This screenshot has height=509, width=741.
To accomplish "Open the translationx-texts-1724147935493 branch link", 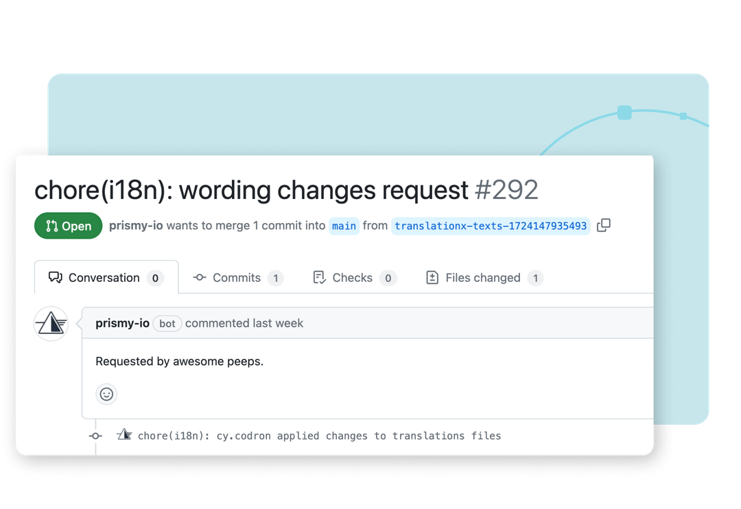I will coord(491,226).
